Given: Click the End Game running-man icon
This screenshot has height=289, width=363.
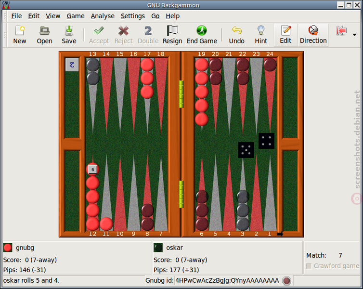Looking at the screenshot, I should point(202,35).
